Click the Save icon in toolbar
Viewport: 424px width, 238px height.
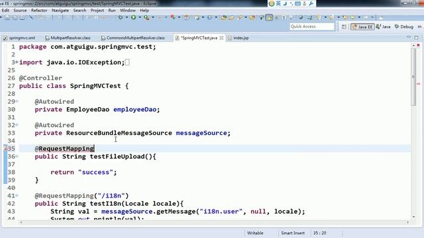pos(7,18)
